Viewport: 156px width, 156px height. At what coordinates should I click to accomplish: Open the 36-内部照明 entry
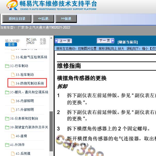[25, 101]
